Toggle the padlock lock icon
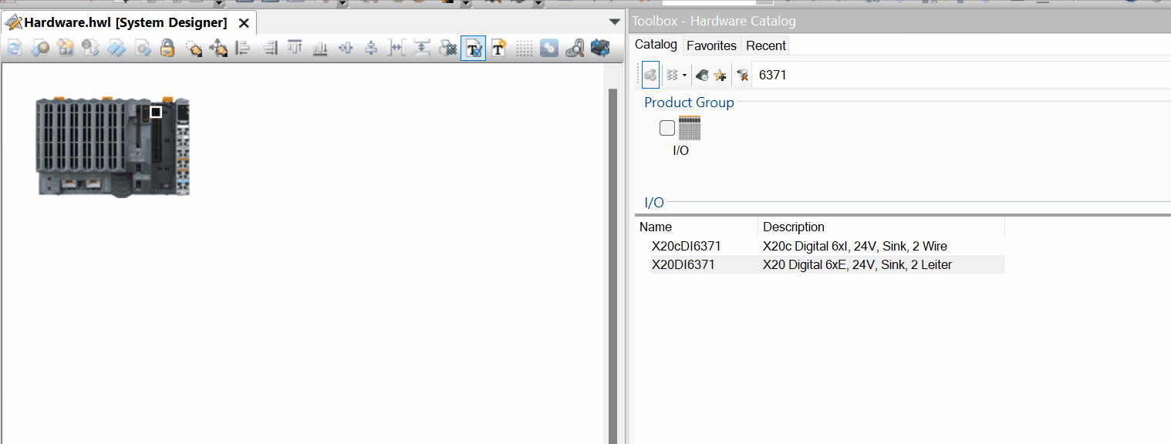Viewport: 1171px width, 444px height. click(167, 49)
